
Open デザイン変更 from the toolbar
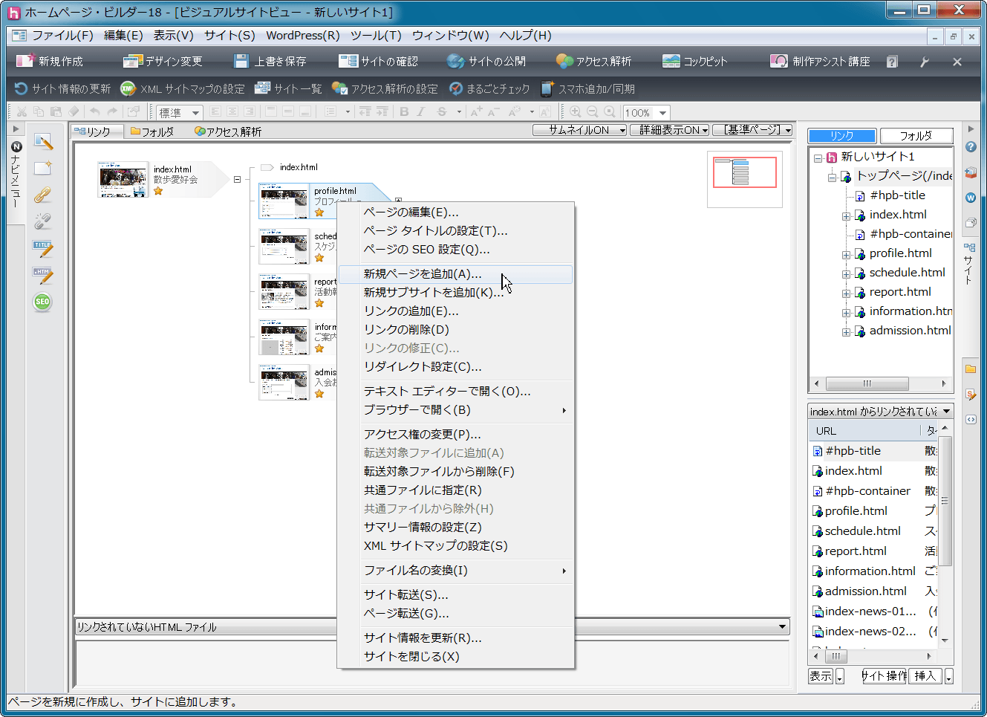click(163, 62)
